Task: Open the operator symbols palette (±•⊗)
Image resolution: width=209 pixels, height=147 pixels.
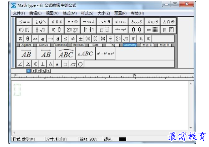Action: [72, 22]
